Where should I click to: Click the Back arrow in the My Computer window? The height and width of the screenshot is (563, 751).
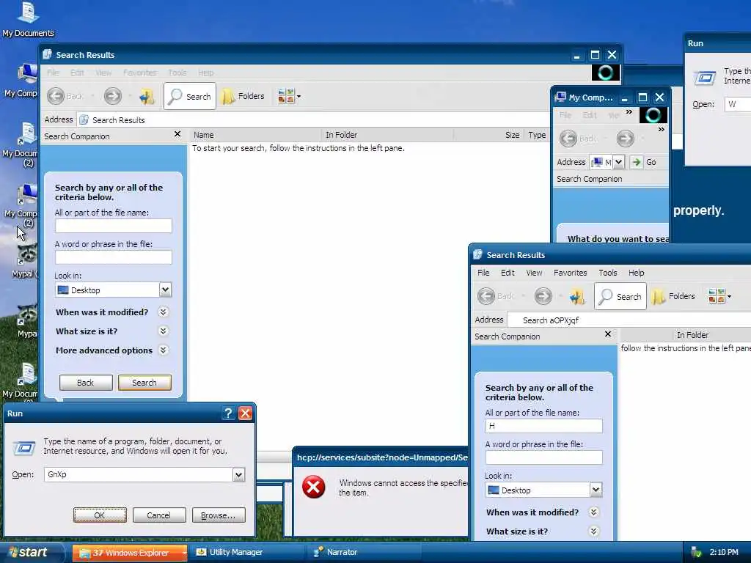(x=568, y=139)
